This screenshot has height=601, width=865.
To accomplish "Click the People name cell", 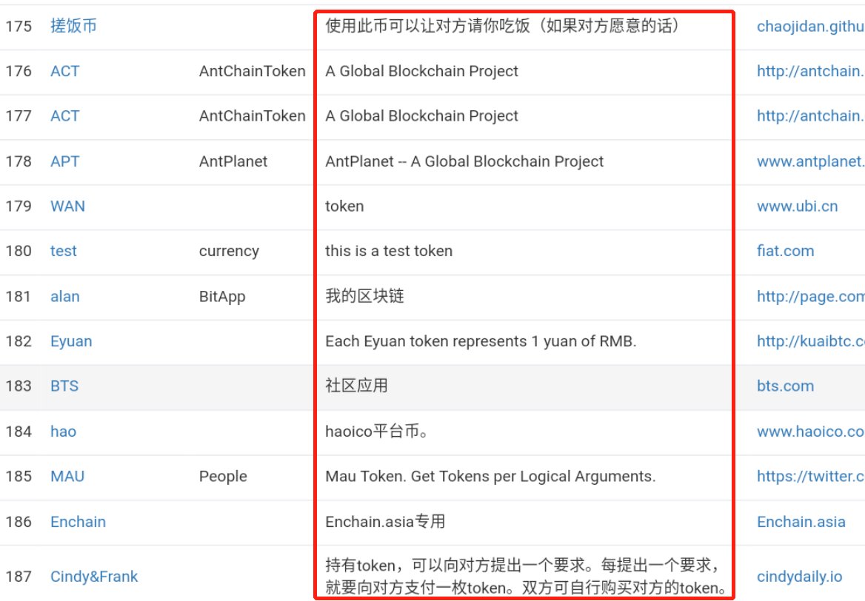I will tap(223, 477).
